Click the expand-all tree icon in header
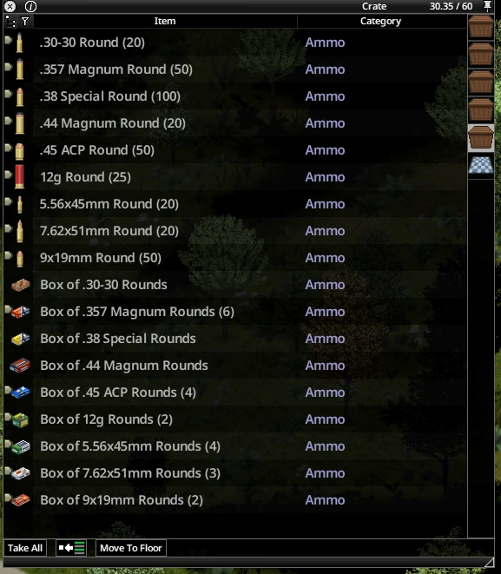This screenshot has height=574, width=501. click(10, 22)
